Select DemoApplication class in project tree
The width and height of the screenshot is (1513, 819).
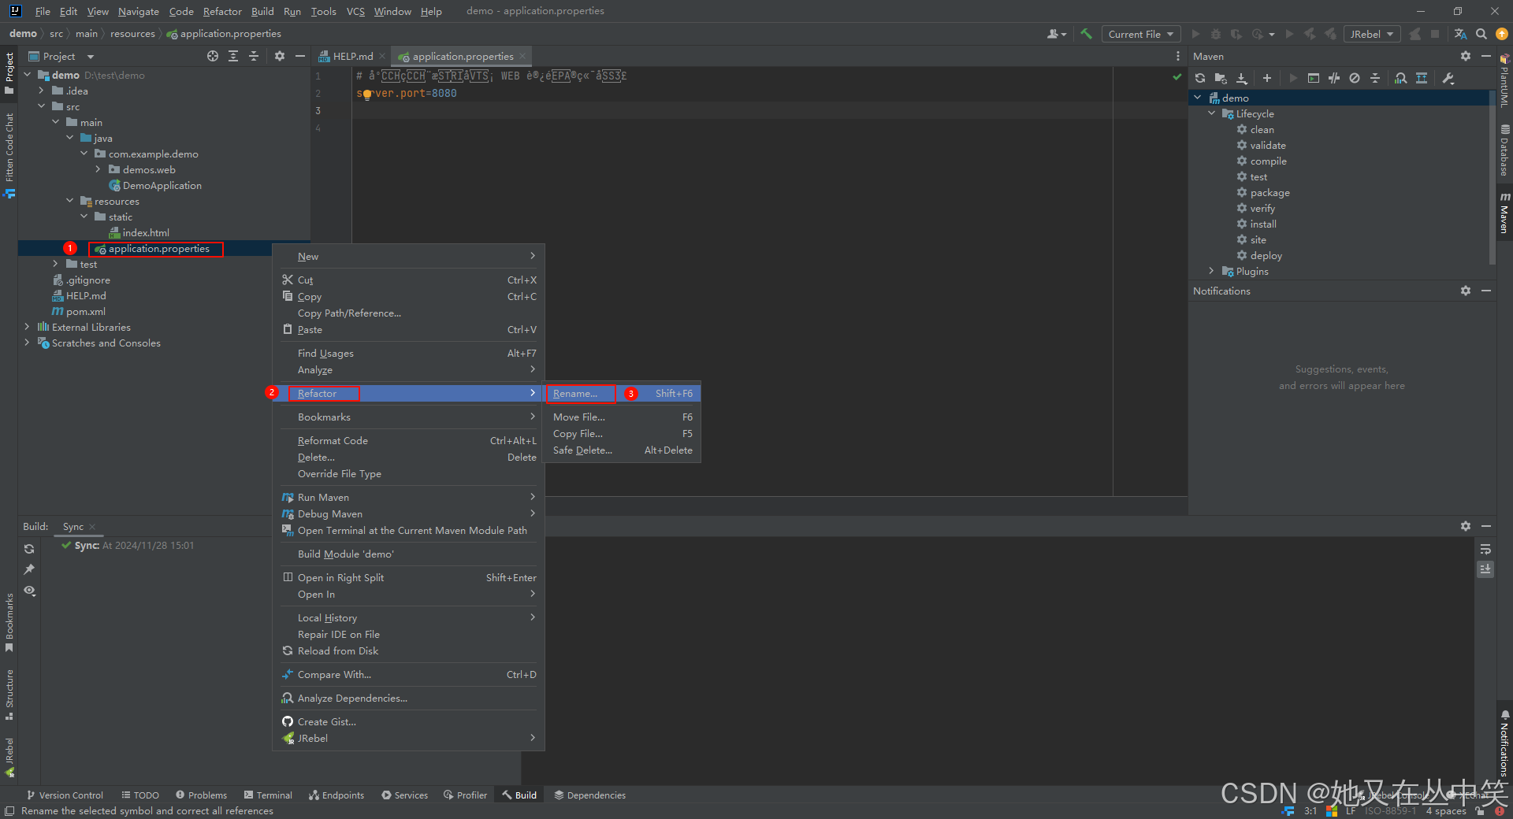click(162, 185)
